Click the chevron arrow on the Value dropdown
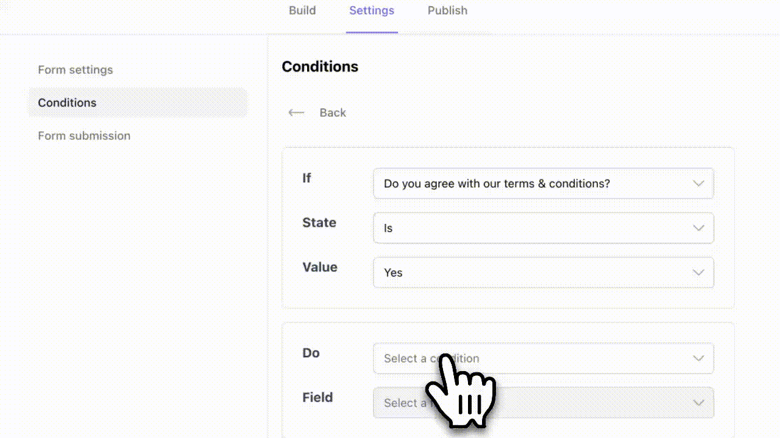The image size is (780, 438). tap(698, 273)
